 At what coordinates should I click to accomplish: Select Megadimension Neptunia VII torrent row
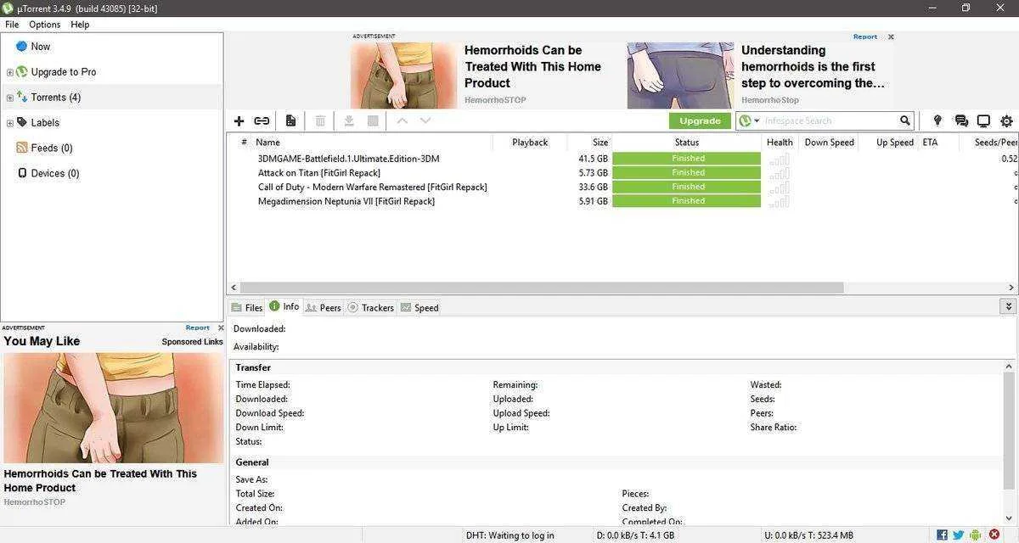pos(346,201)
